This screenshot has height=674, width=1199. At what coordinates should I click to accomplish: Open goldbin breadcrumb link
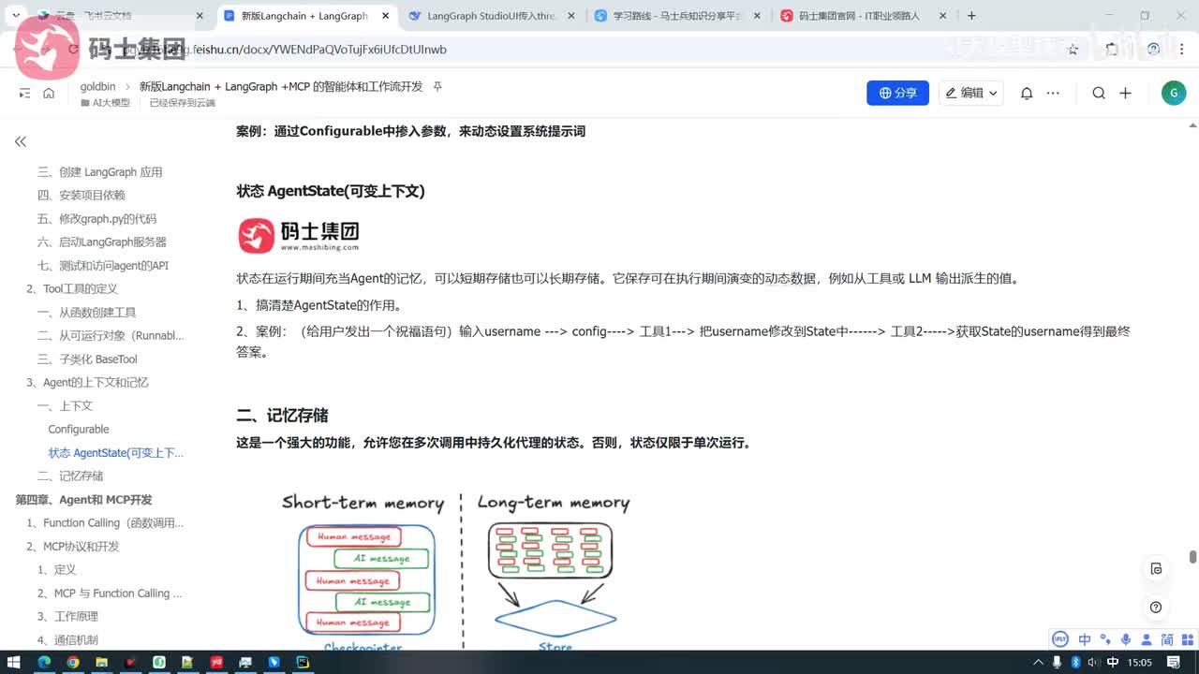(x=98, y=86)
